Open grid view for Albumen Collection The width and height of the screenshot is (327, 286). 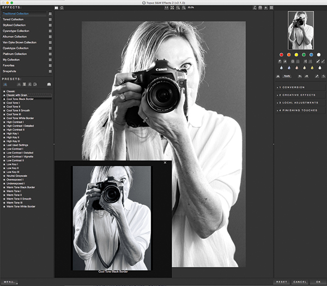(x=50, y=36)
